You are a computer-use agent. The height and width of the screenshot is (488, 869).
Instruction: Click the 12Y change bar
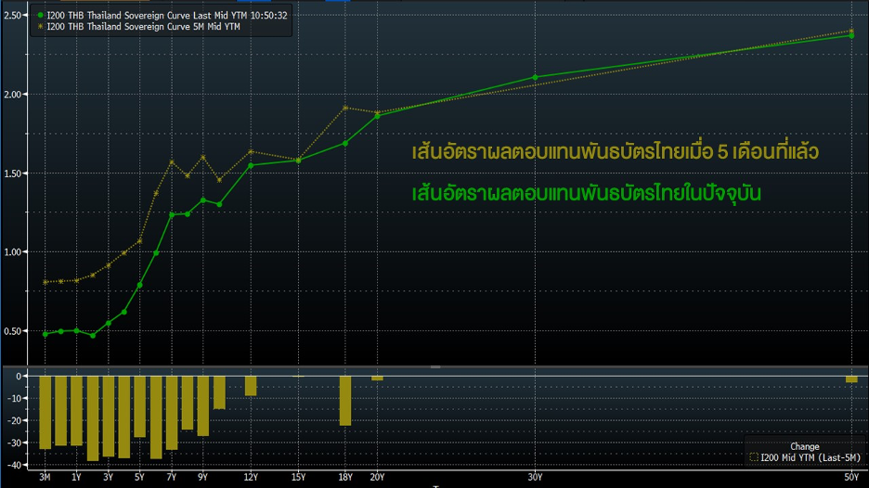(x=251, y=385)
